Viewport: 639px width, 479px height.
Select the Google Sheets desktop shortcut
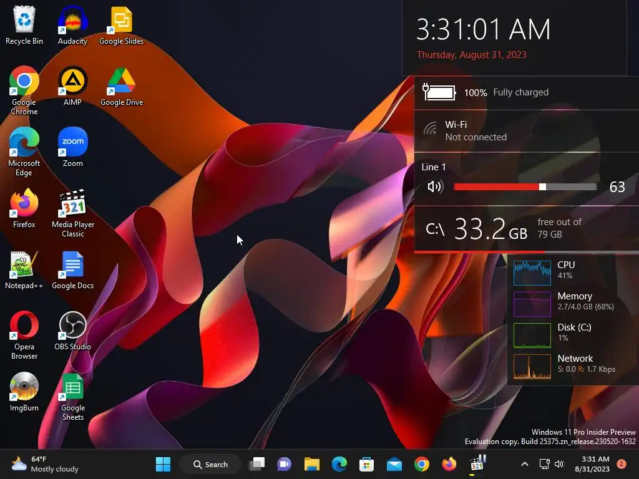point(72,396)
